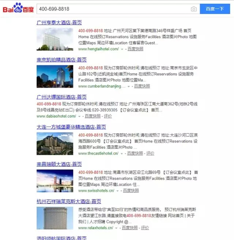Click the 百度一下 search button

pyautogui.click(x=215, y=9)
